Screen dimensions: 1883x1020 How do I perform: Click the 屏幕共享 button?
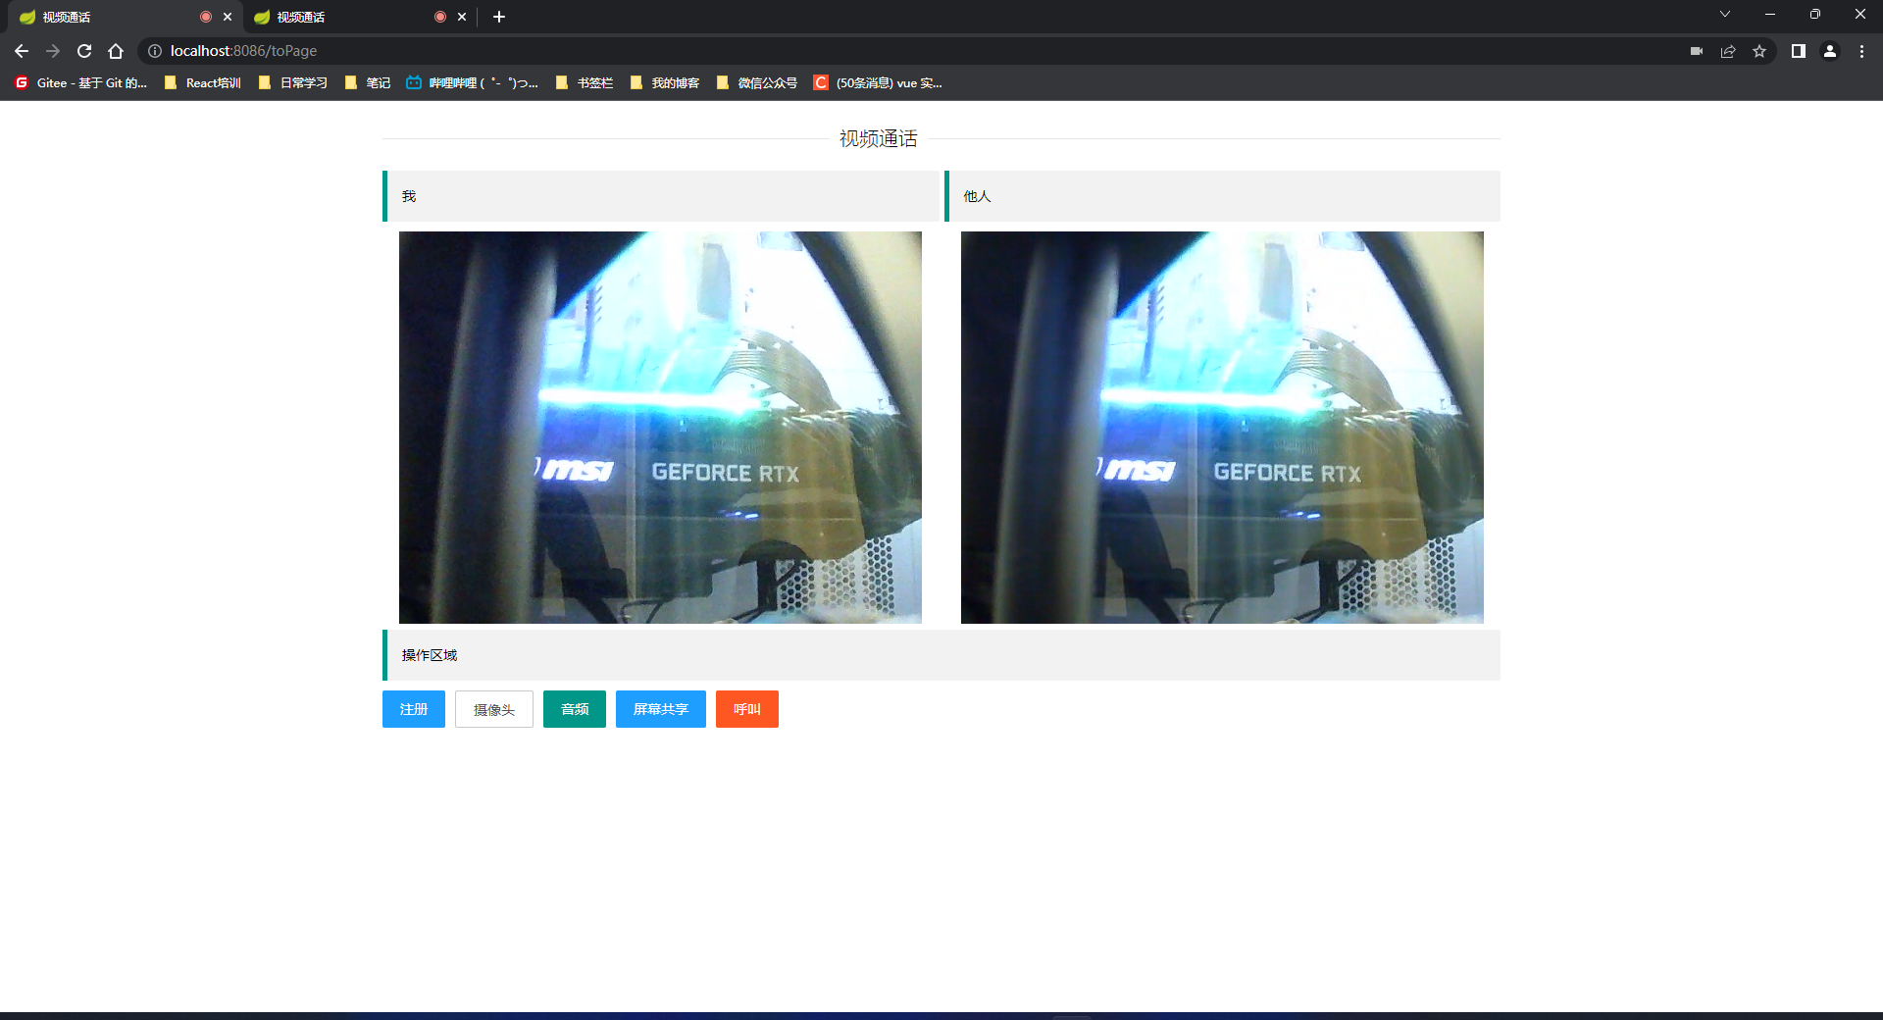click(x=661, y=709)
